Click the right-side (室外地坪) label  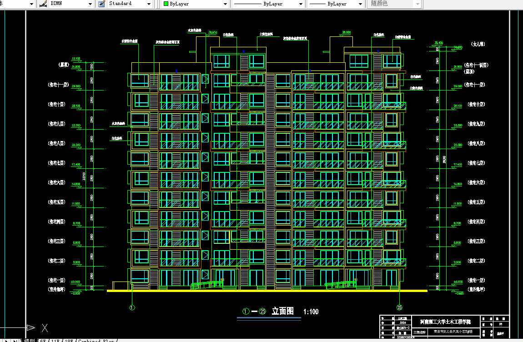tap(476, 289)
